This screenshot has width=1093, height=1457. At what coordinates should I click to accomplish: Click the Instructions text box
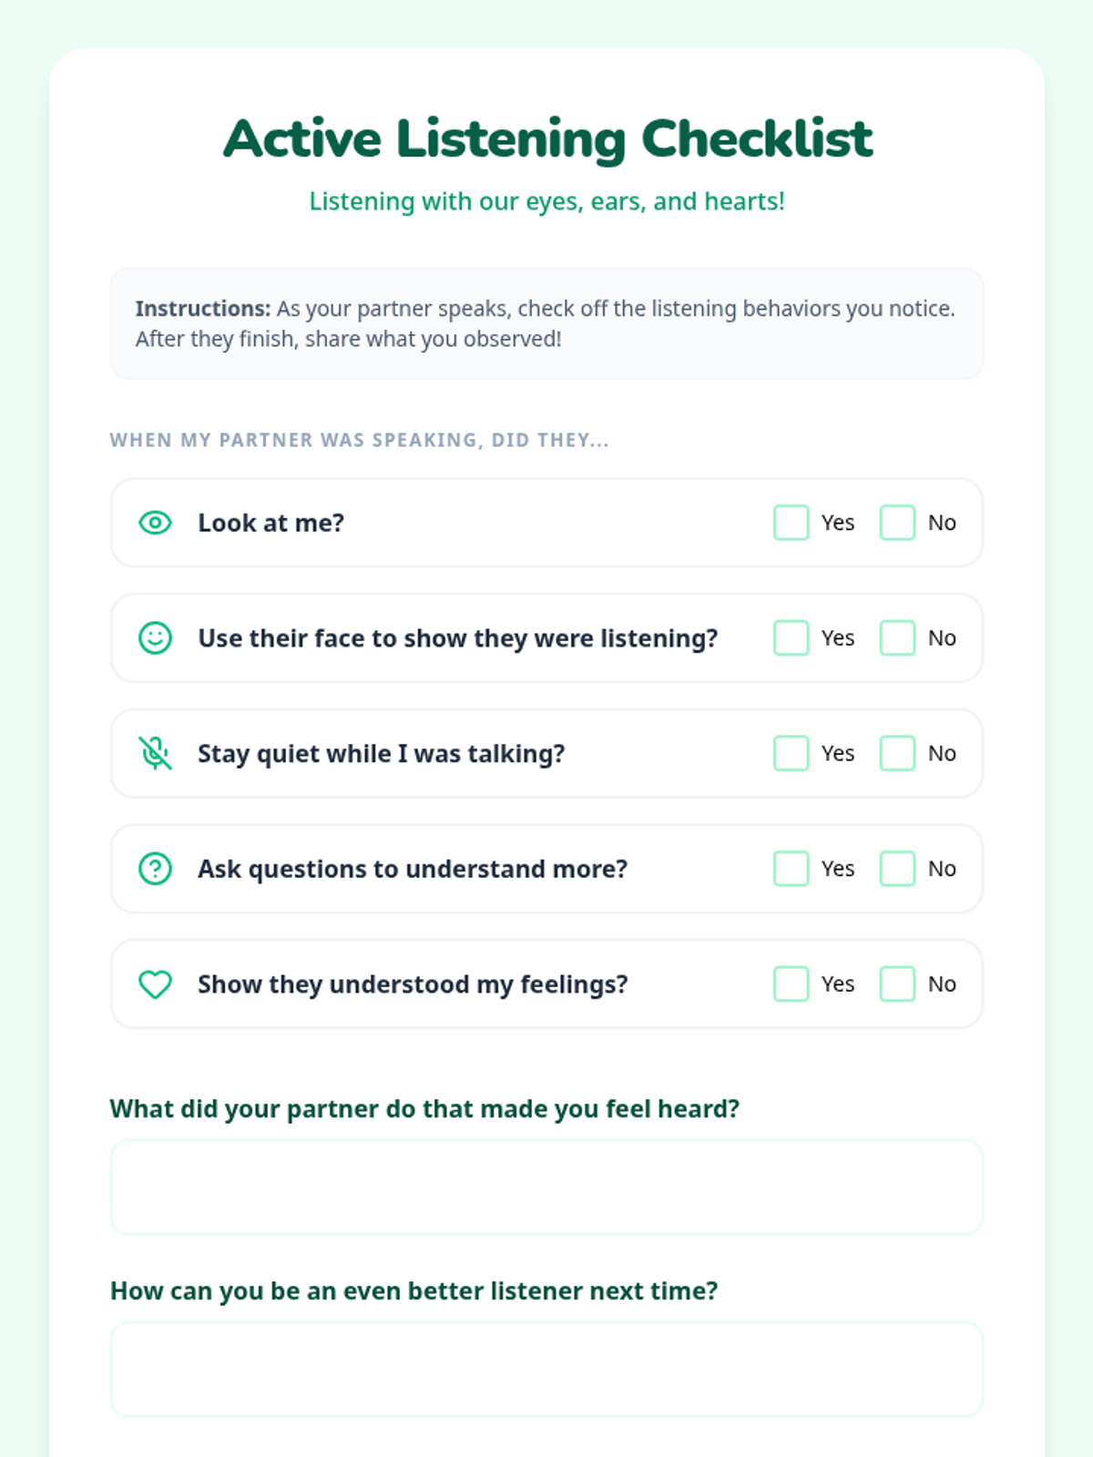point(546,323)
